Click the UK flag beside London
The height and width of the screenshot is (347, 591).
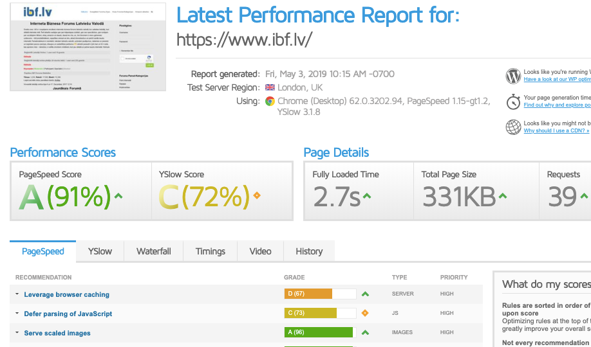point(270,87)
